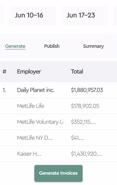This screenshot has width=117, height=185.
Task: Select the Jun 17–23 week card
Action: point(84,15)
